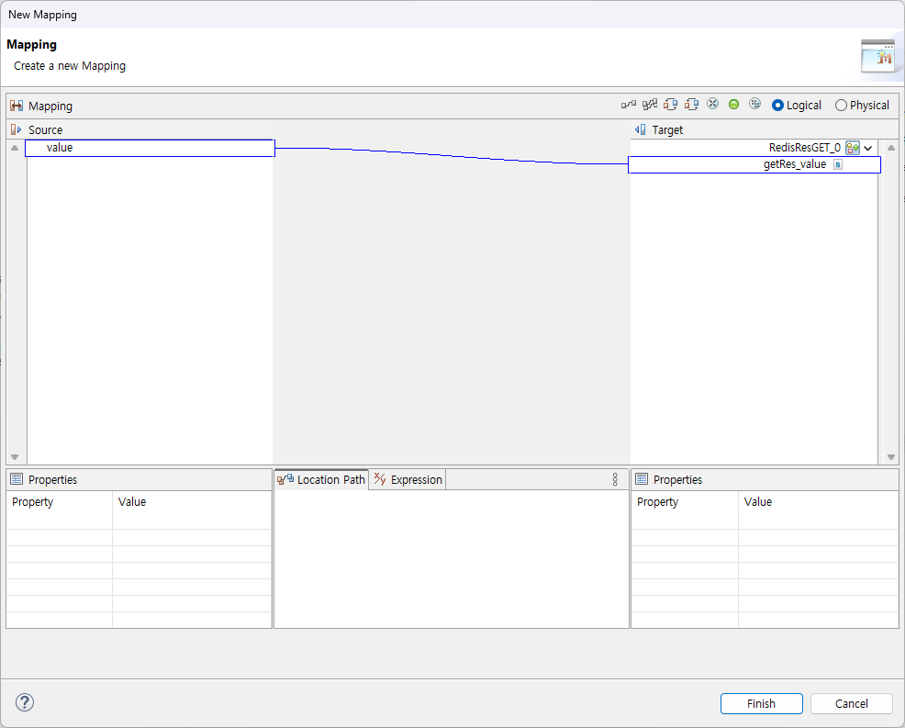
Task: Expand the Location Path panel options menu
Action: pos(615,478)
